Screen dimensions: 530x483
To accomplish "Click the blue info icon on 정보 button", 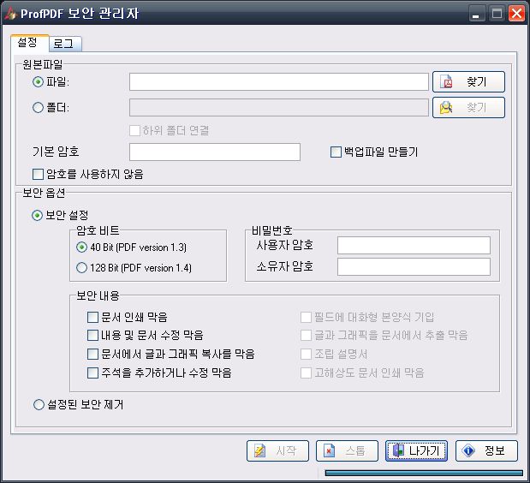I will [468, 451].
